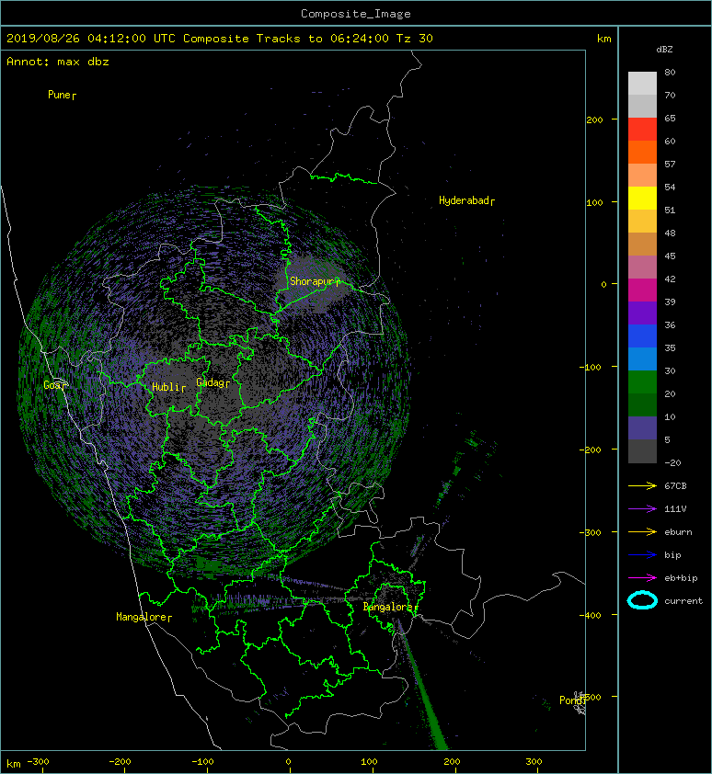Pick the magenta 42 dBZ color swatch
712x774 pixels.
(x=642, y=290)
